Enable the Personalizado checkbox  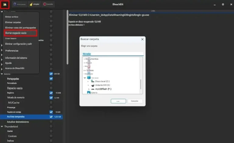tap(51, 83)
